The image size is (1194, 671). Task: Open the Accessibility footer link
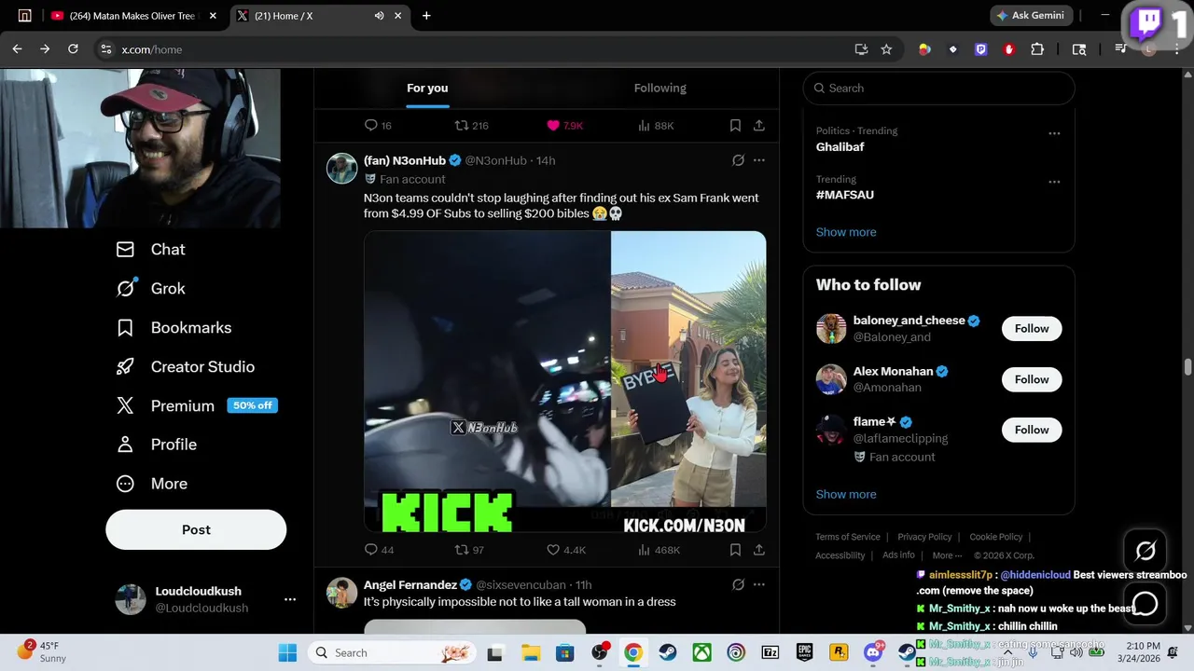click(x=840, y=555)
